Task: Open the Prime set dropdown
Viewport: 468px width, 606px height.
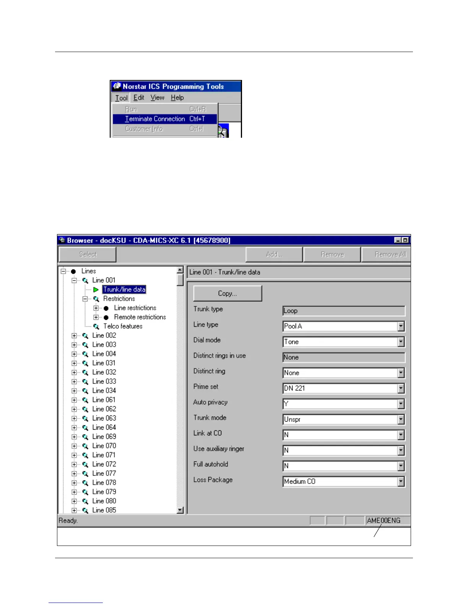Action: [x=401, y=388]
